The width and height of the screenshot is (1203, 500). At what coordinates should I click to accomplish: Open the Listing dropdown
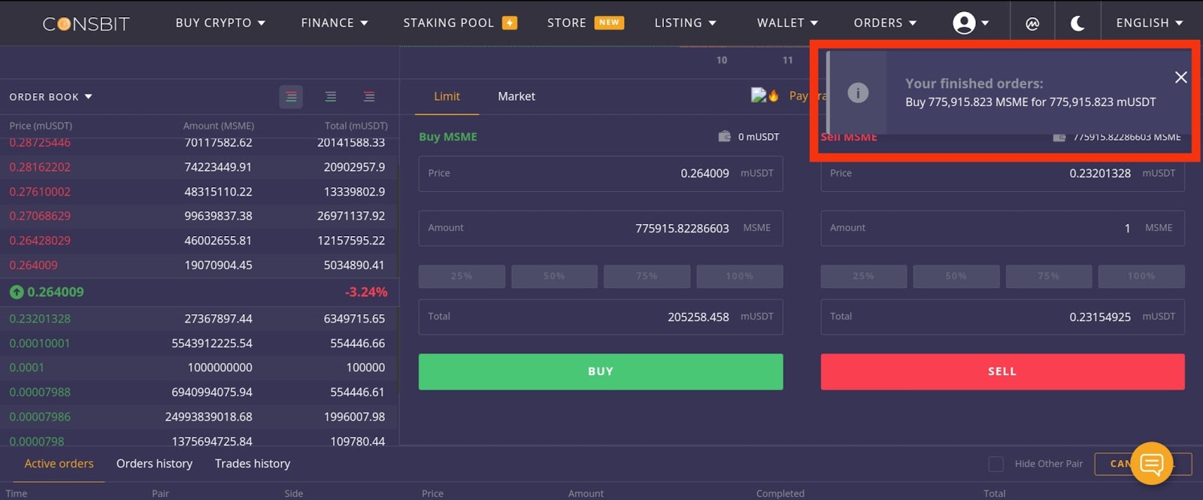coord(685,23)
